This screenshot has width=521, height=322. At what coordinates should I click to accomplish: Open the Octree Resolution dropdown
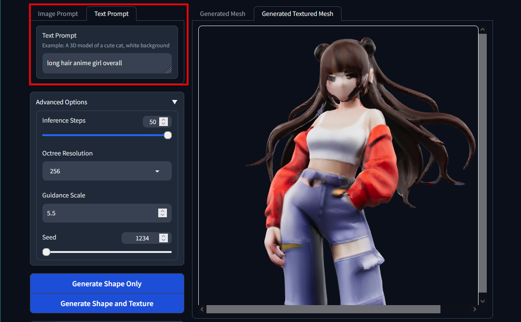[x=107, y=171]
